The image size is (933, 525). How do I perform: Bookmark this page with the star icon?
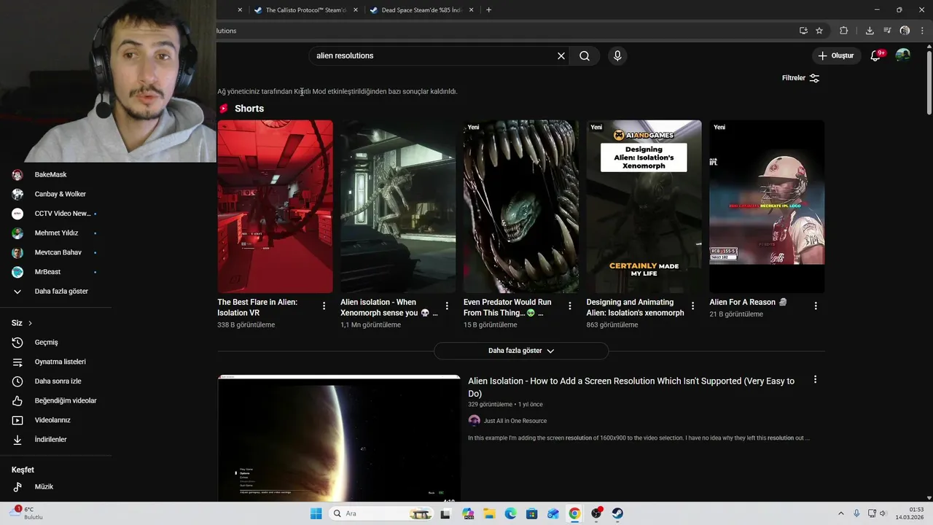(819, 31)
